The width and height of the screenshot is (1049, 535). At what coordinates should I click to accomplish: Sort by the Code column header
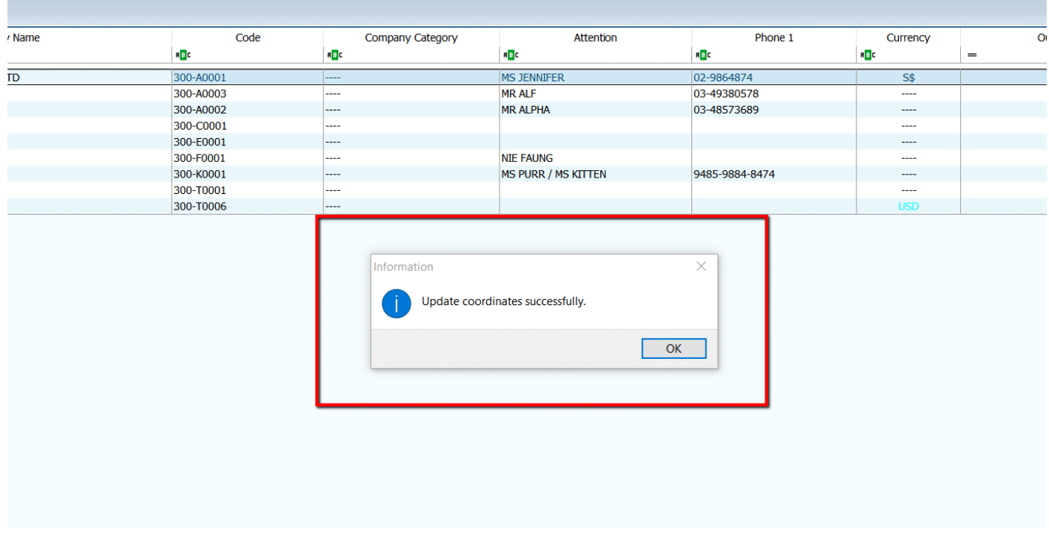[x=247, y=37]
